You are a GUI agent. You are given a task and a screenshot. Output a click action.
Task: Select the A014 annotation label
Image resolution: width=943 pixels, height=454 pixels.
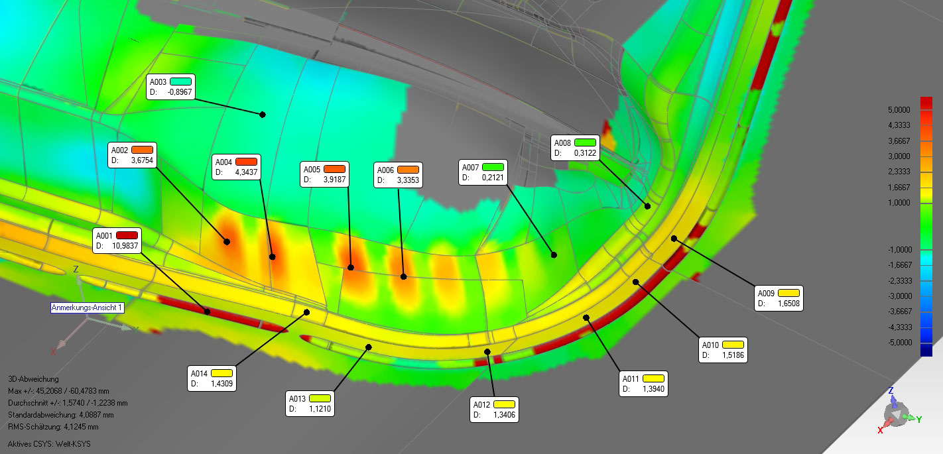coord(212,378)
